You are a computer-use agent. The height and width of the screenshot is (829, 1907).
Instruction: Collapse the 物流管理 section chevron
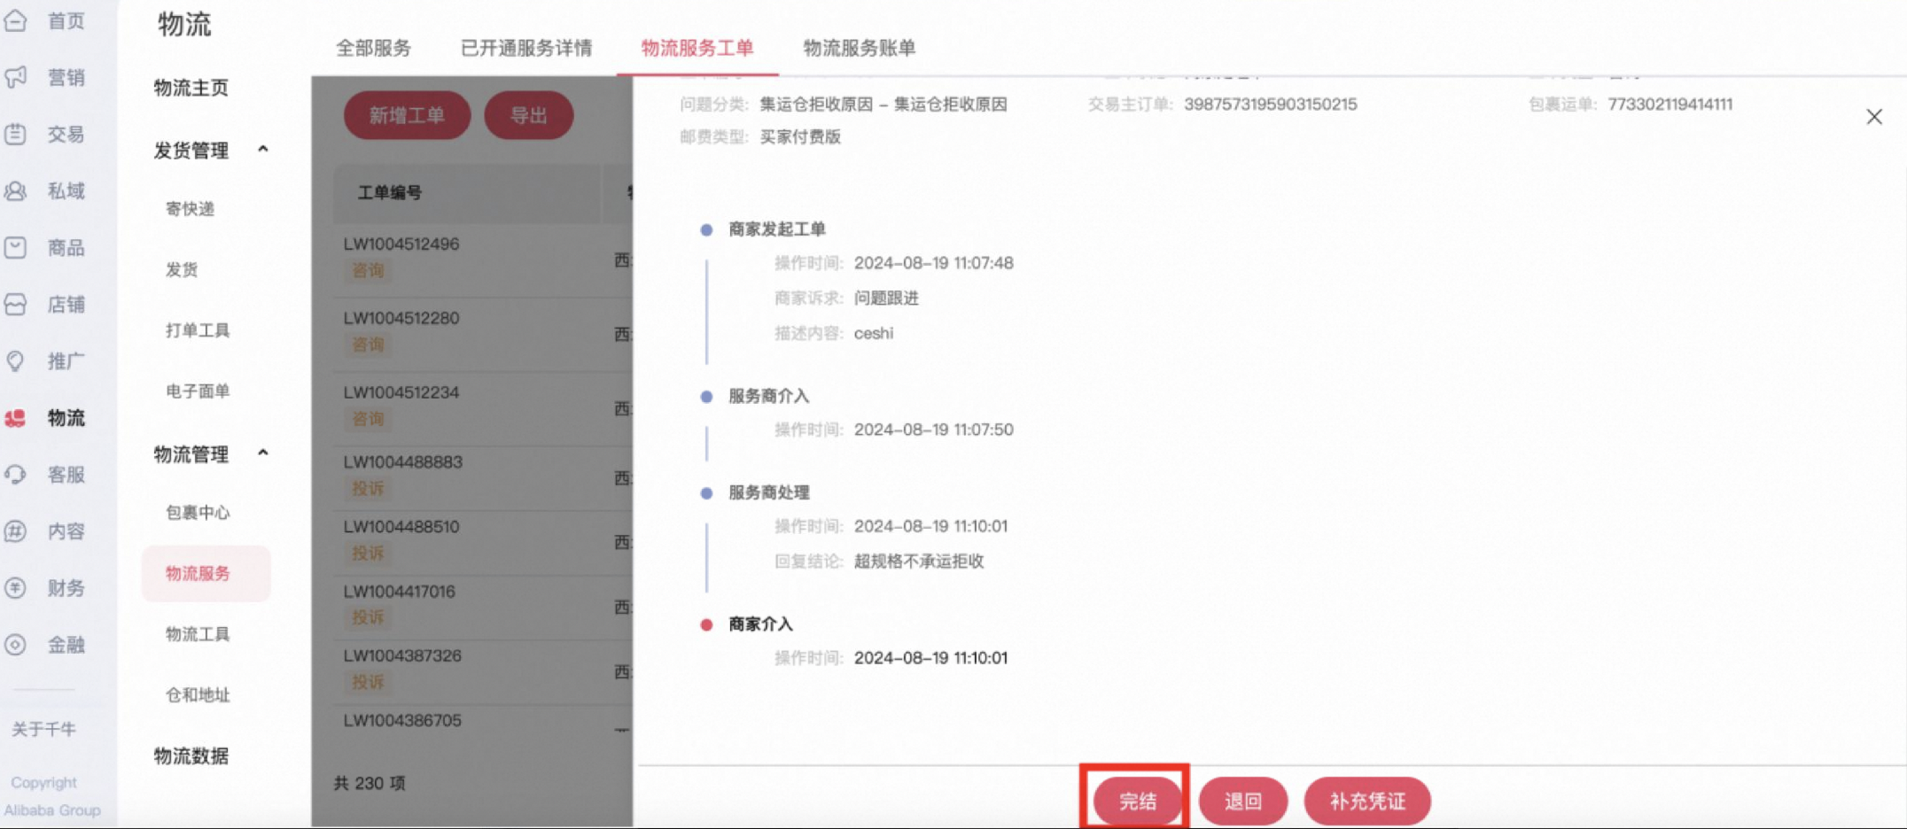pos(263,453)
